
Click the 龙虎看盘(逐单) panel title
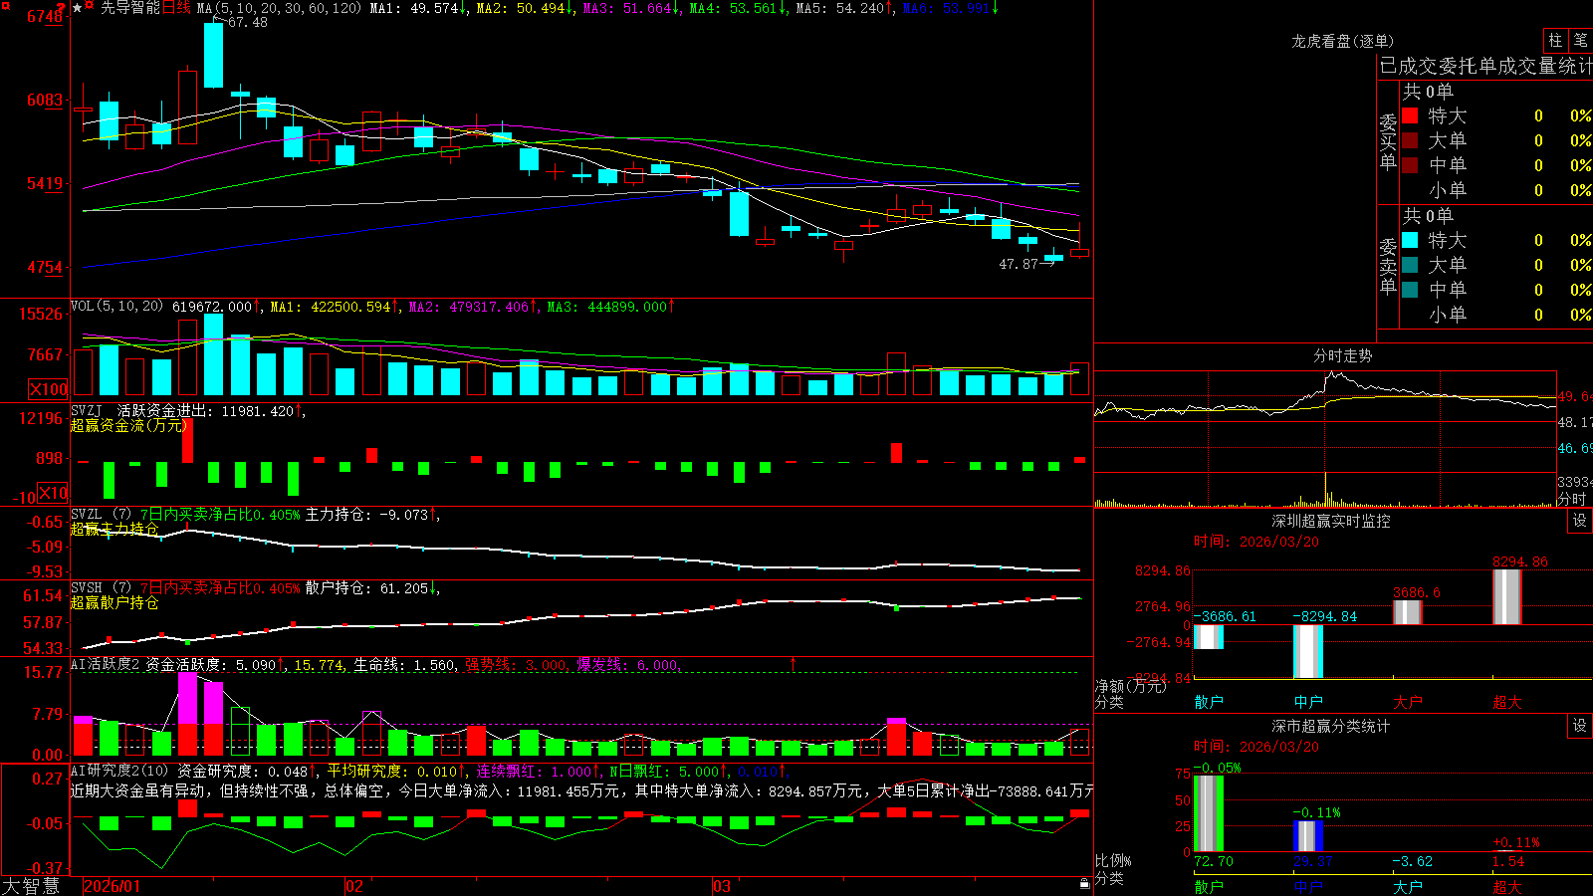(1342, 41)
